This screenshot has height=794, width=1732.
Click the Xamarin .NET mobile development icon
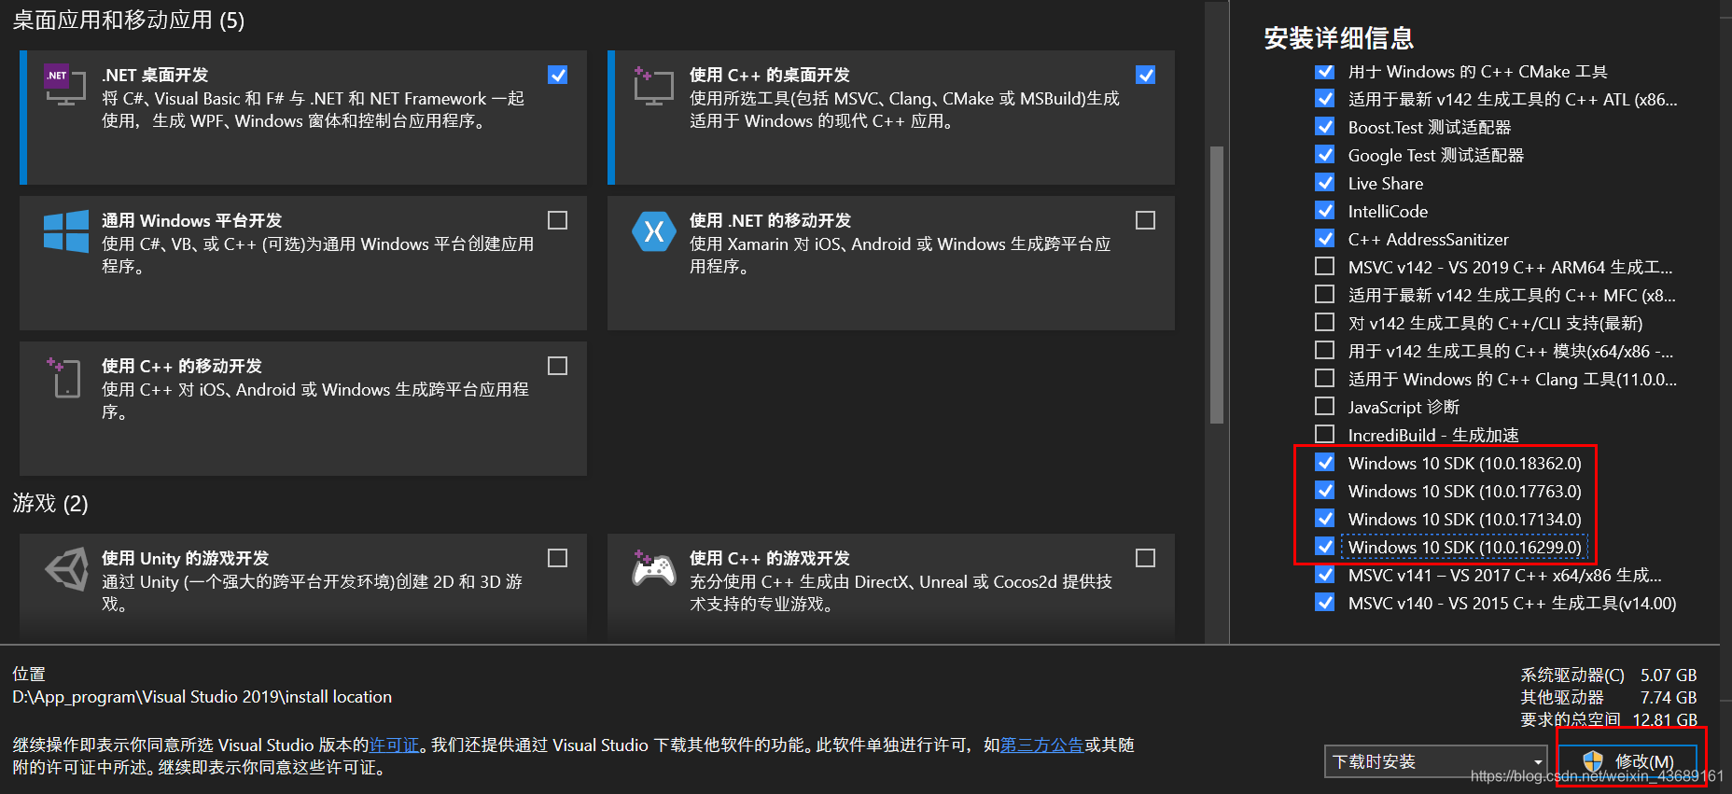654,230
